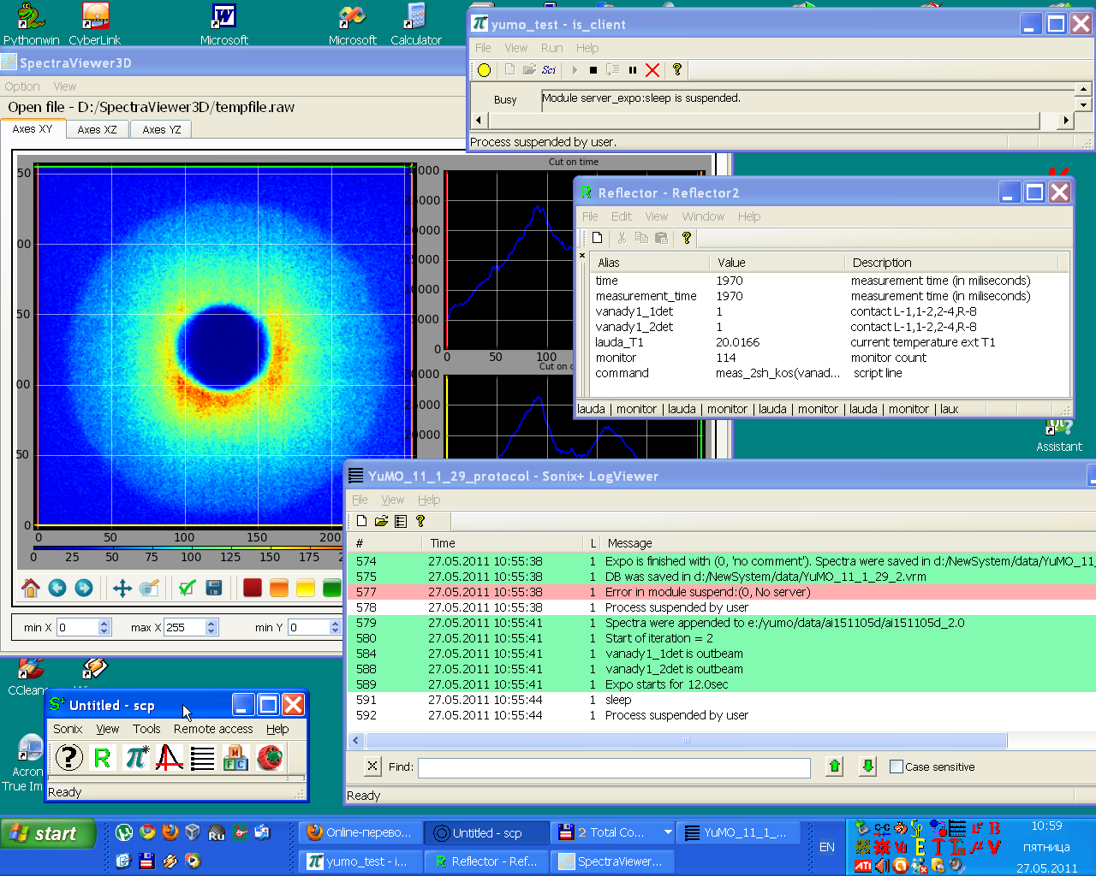Switch to the Axes XZ tab
This screenshot has height=876, width=1096.
point(97,130)
